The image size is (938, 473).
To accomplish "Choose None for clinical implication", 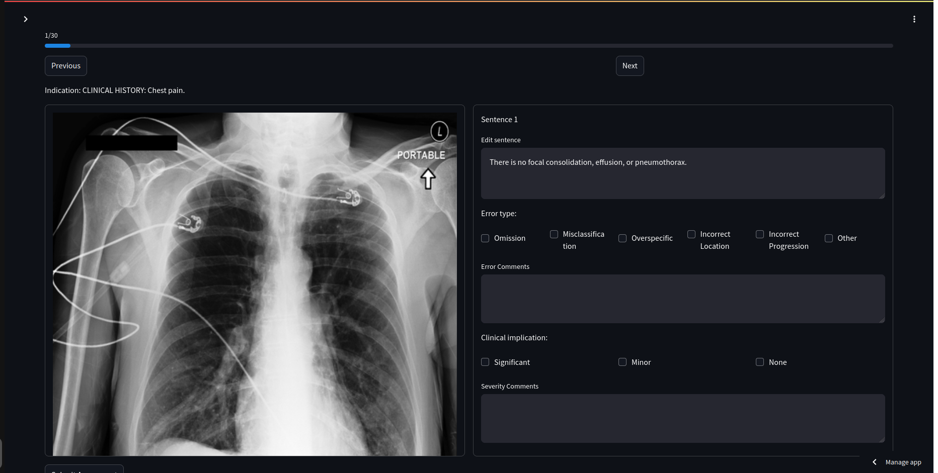I will (x=760, y=362).
